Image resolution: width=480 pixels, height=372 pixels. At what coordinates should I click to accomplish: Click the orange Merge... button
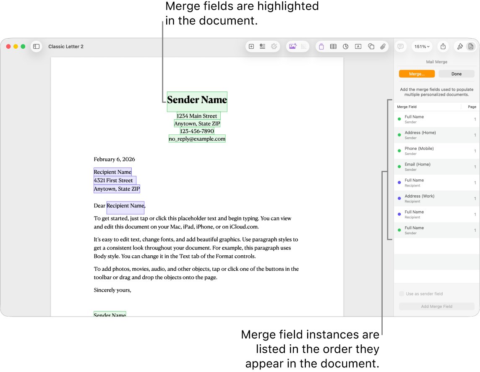coord(417,74)
